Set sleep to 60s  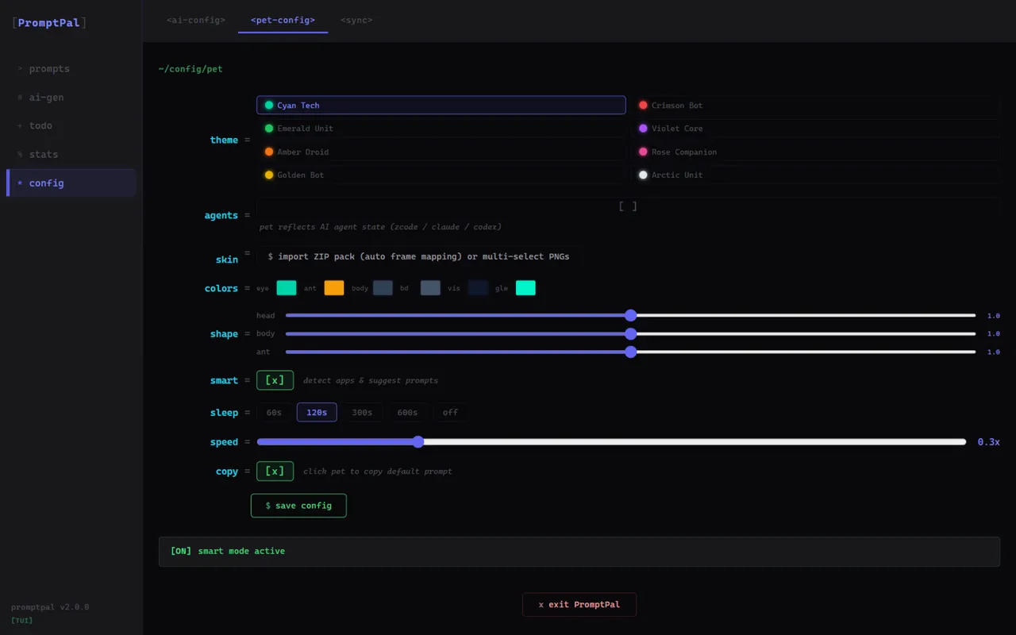click(274, 412)
